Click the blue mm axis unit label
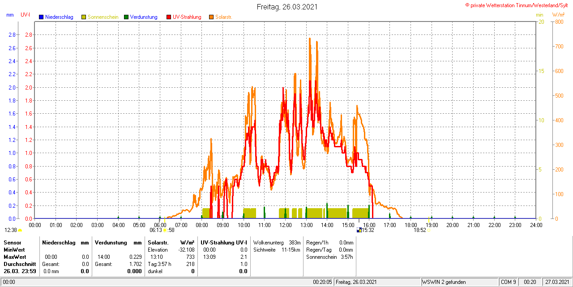 (x=10, y=15)
